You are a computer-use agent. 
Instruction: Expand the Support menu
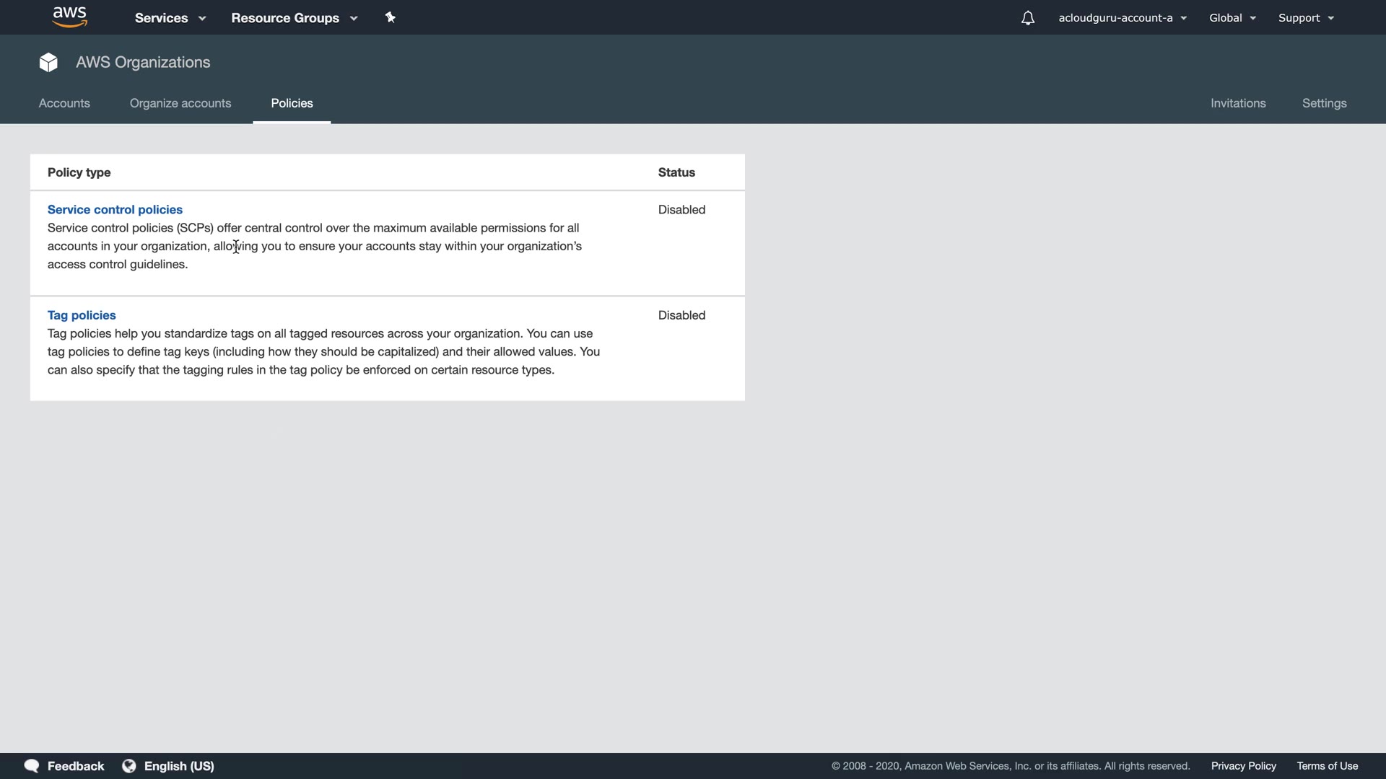(x=1306, y=18)
